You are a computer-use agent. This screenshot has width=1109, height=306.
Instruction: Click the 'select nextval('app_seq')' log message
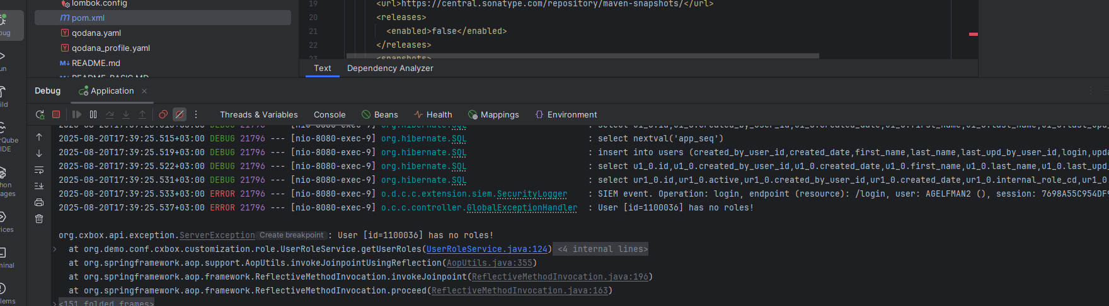[x=660, y=139]
